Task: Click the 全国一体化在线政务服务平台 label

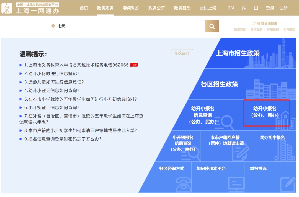Action: pos(37,5)
